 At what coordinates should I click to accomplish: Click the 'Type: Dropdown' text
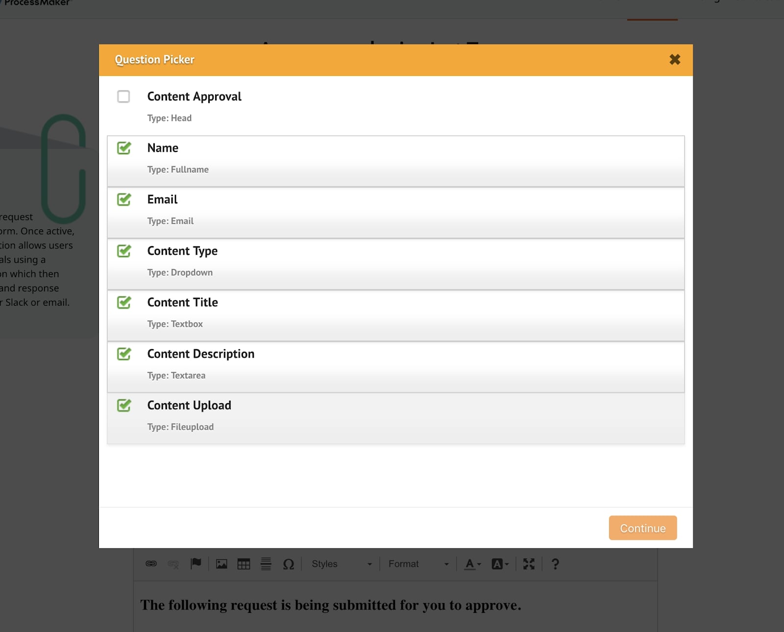coord(180,272)
